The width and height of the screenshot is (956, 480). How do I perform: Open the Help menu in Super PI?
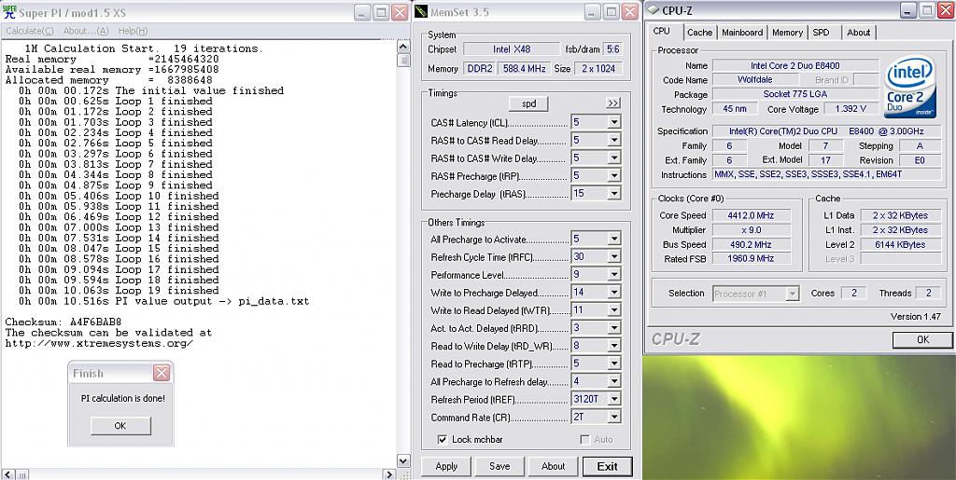coord(133,31)
